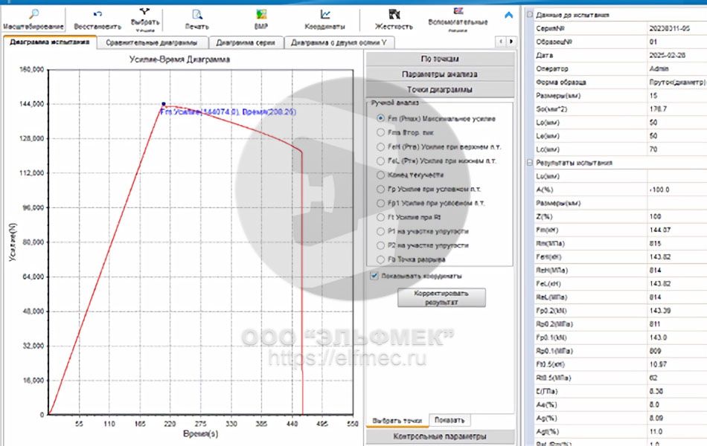Viewport: 707px width, 446px height.
Task: Click the Усилие-Время Диаграмма chart title
Action: pyautogui.click(x=179, y=59)
